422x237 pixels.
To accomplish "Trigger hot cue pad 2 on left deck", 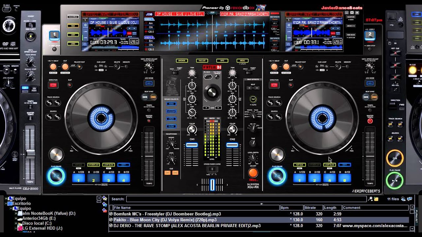I will [93, 178].
